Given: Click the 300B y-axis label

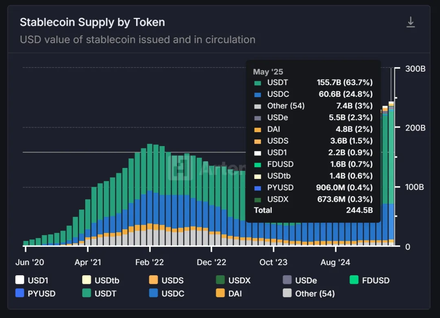Looking at the screenshot, I should coord(416,69).
